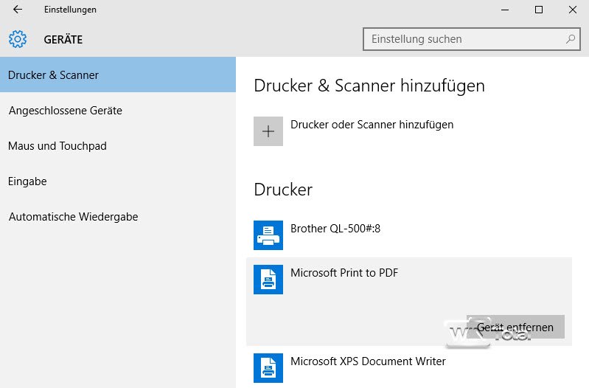Open the Drucker & Scanner section
The image size is (589, 388).
click(x=53, y=75)
